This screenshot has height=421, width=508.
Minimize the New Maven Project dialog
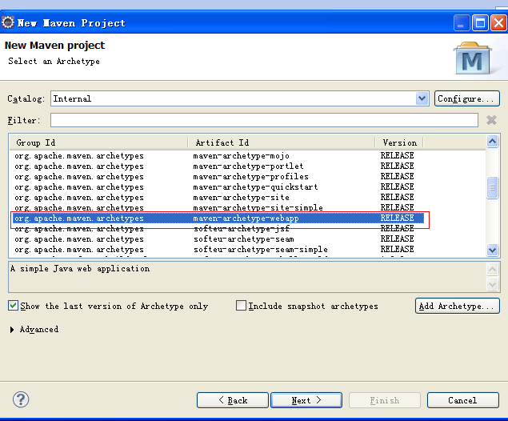(462, 22)
